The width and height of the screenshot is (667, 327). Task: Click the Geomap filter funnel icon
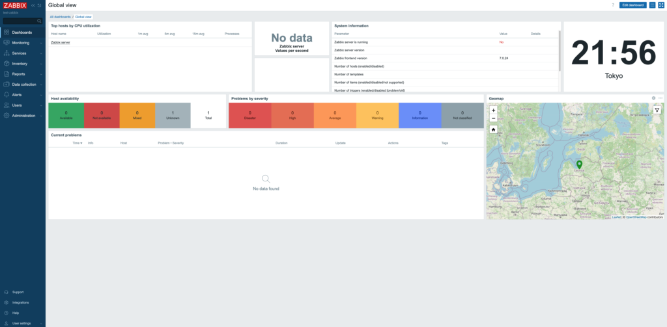pyautogui.click(x=657, y=110)
